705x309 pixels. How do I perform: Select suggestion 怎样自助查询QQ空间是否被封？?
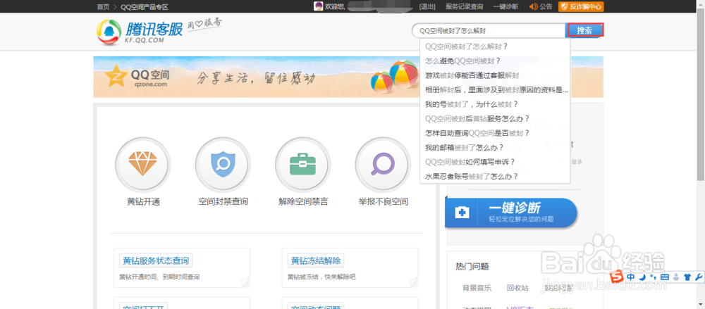point(495,133)
